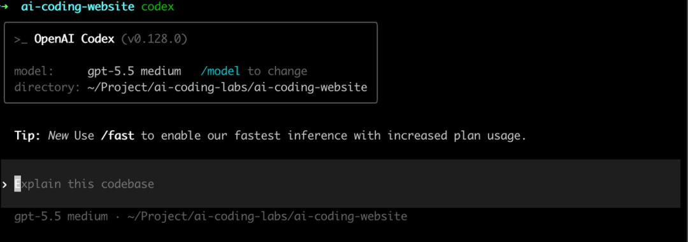The height and width of the screenshot is (242, 688).
Task: Click the OpenAI Codex title
Action: tap(74, 39)
